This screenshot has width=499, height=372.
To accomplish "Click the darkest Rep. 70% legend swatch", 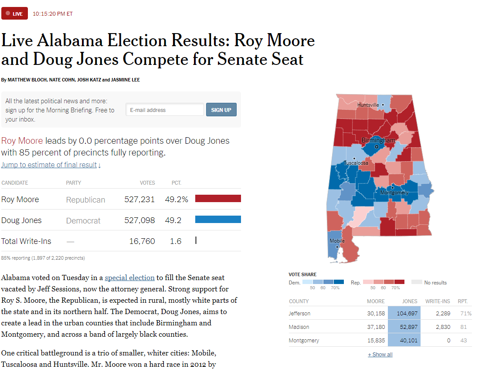I will 399,282.
